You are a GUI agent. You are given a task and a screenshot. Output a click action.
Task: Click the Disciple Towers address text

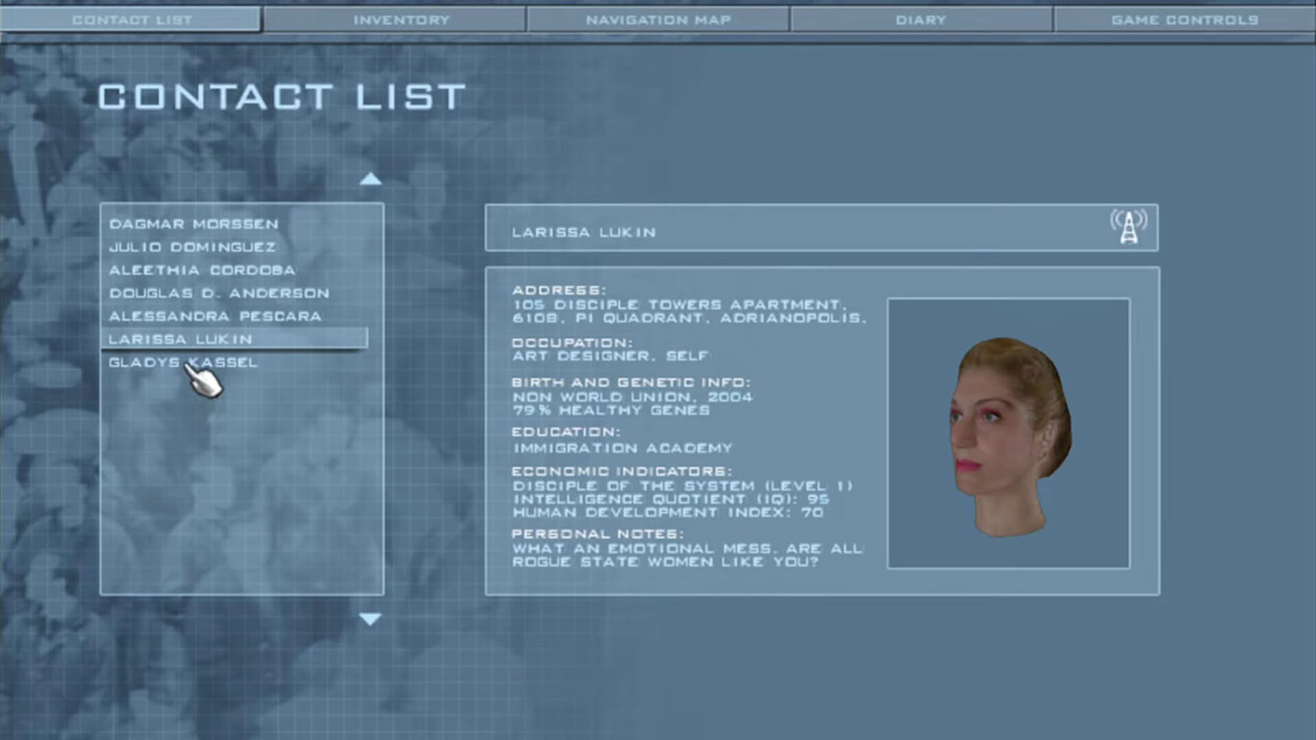(690, 311)
